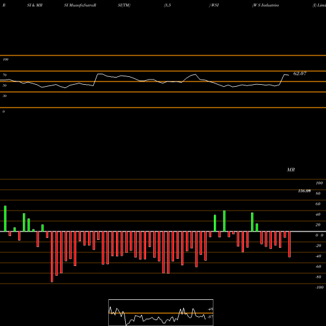Viewport: 326px width, 326px height.
Task: Open the mini RSI overview chart thumbnail
Action: [161, 312]
